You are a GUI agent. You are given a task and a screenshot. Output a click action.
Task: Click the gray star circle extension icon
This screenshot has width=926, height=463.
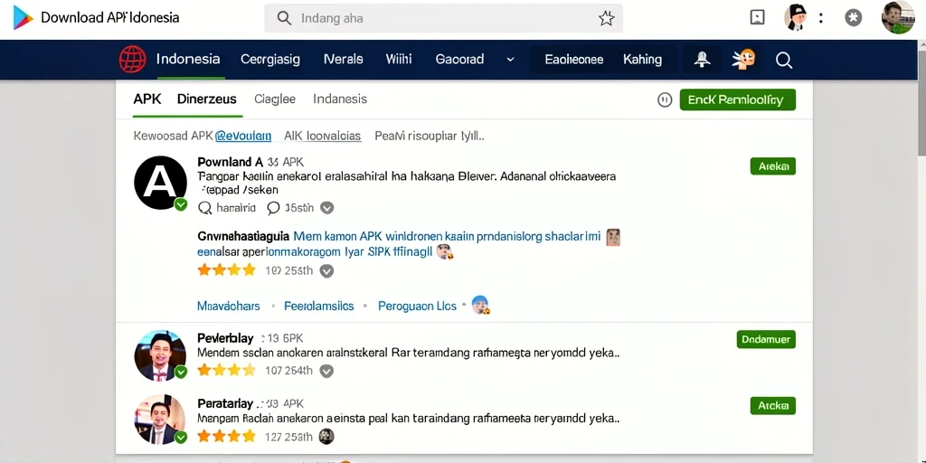[x=853, y=18]
